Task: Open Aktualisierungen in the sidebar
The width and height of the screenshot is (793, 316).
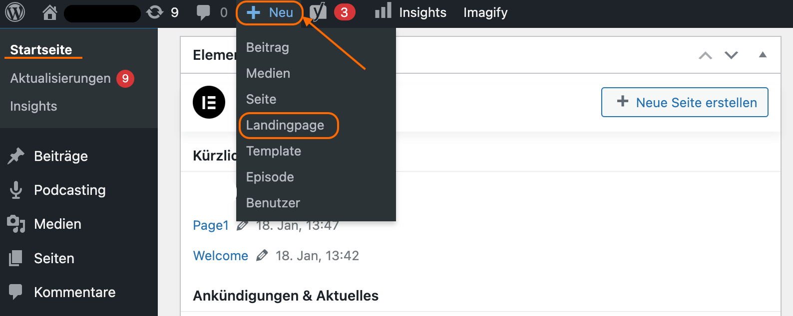Action: tap(60, 78)
